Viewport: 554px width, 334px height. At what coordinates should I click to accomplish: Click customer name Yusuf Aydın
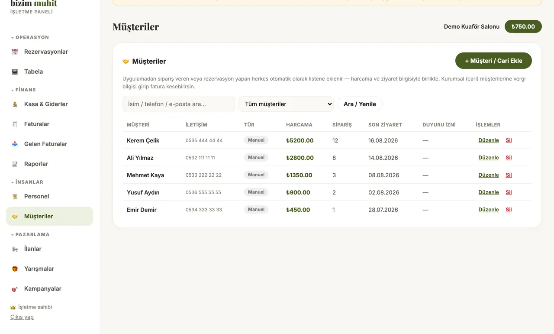click(143, 192)
